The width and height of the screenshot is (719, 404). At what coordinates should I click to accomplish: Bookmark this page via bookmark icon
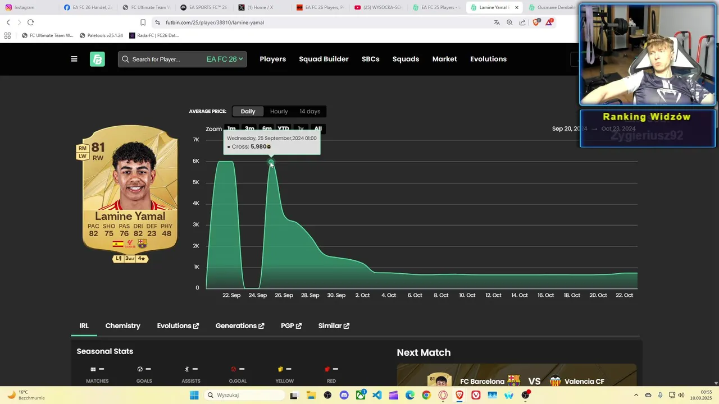pyautogui.click(x=143, y=22)
